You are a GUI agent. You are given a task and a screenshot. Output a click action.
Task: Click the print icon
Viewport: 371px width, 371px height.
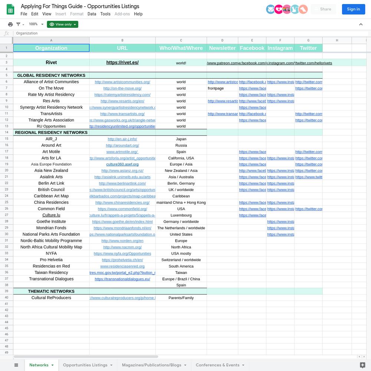[10, 24]
